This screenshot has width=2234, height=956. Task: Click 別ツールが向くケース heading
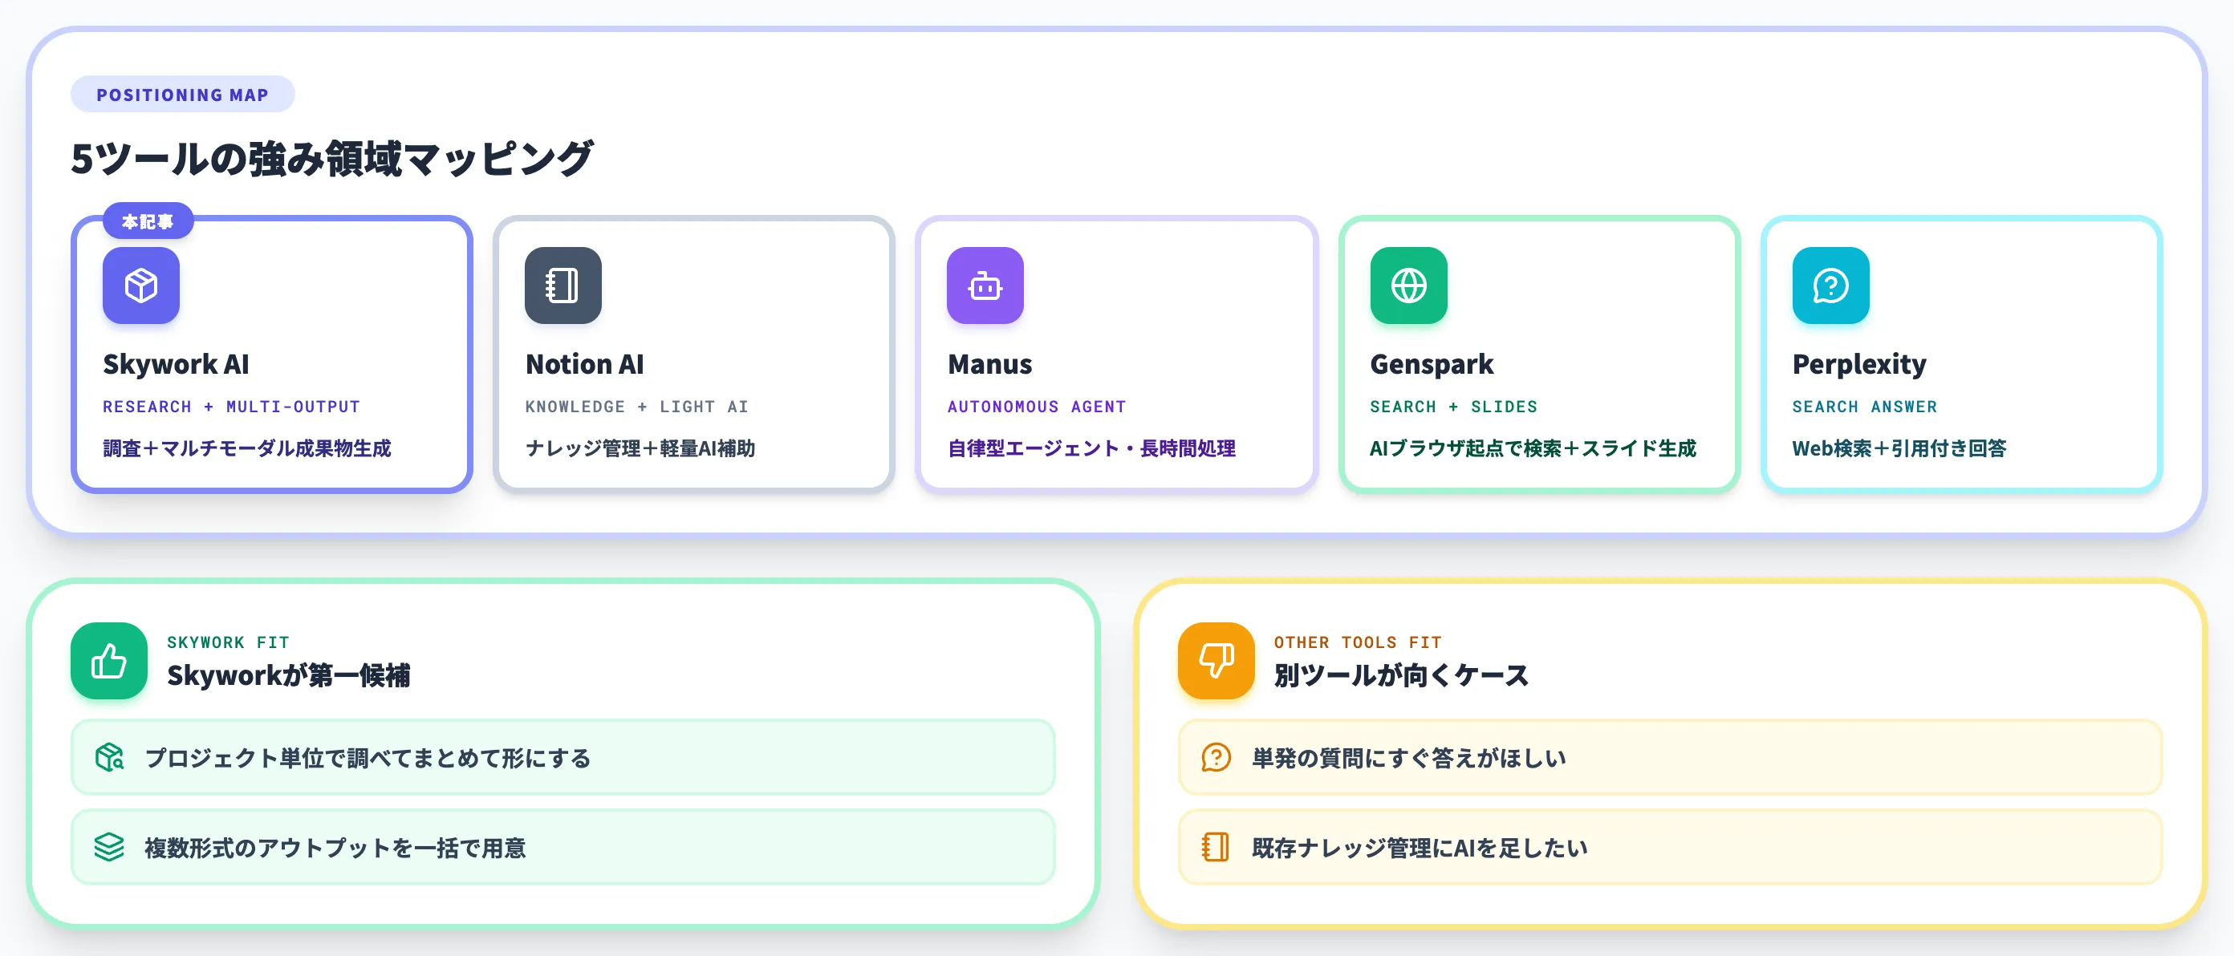point(1400,675)
